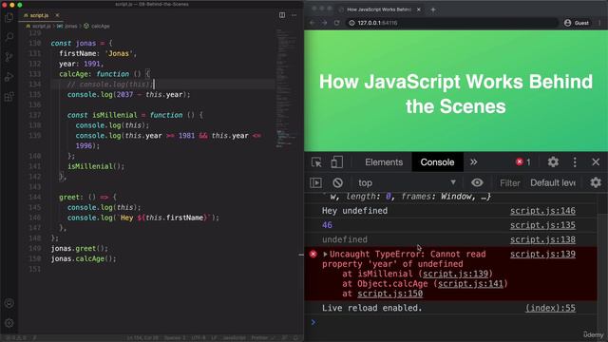The image size is (608, 342).
Task: Open the Explorer view in VS Code
Action: click(x=9, y=17)
